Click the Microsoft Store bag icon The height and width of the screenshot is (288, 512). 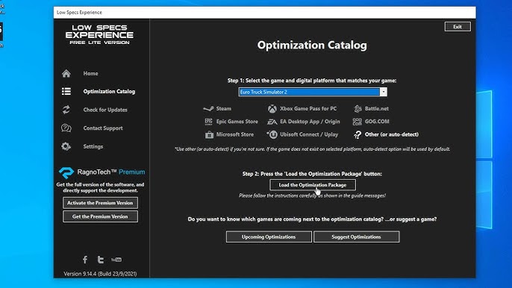click(209, 134)
